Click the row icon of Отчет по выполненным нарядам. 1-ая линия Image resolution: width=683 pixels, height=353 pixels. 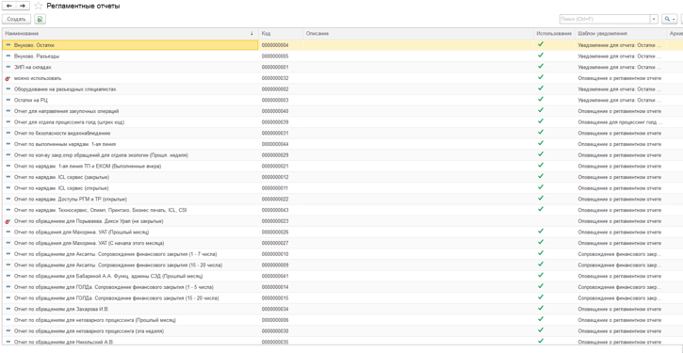pos(8,144)
